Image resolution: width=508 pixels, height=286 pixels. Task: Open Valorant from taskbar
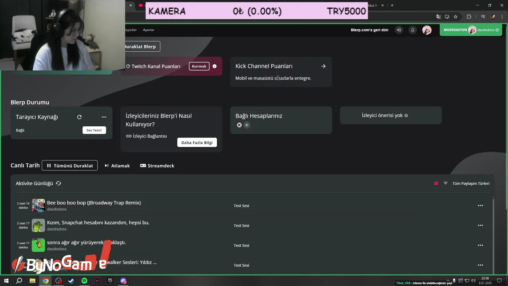tap(98, 281)
